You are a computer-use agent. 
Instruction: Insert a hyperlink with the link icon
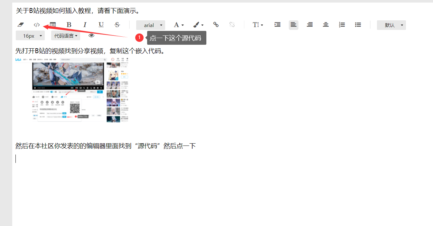click(x=216, y=25)
